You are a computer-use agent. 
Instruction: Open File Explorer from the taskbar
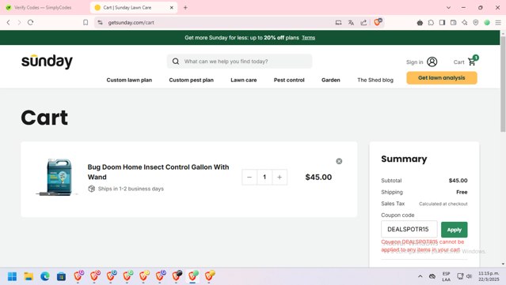[x=29, y=276]
